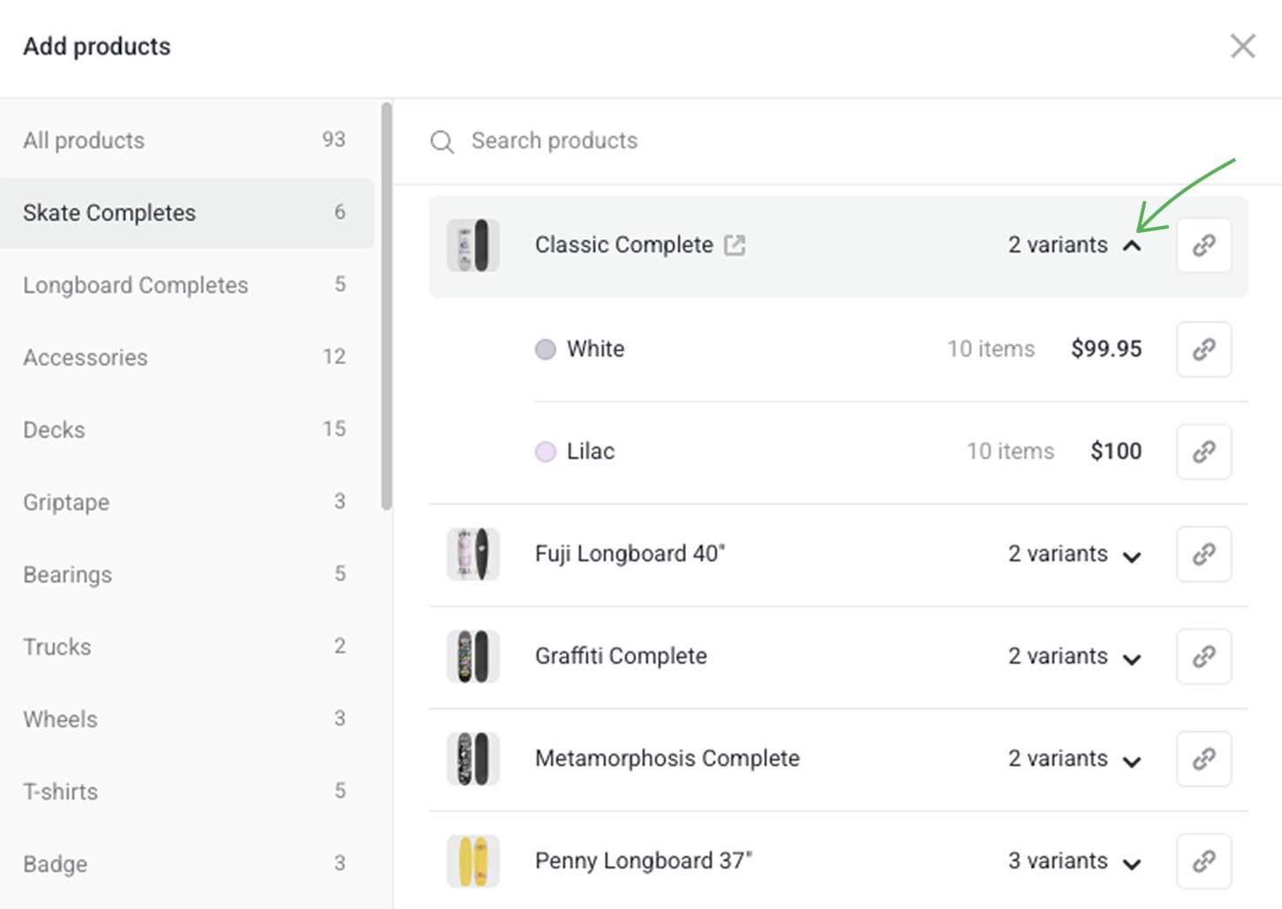Screen dimensions: 1282x909
Task: Choose the Decks category
Action: pos(55,430)
